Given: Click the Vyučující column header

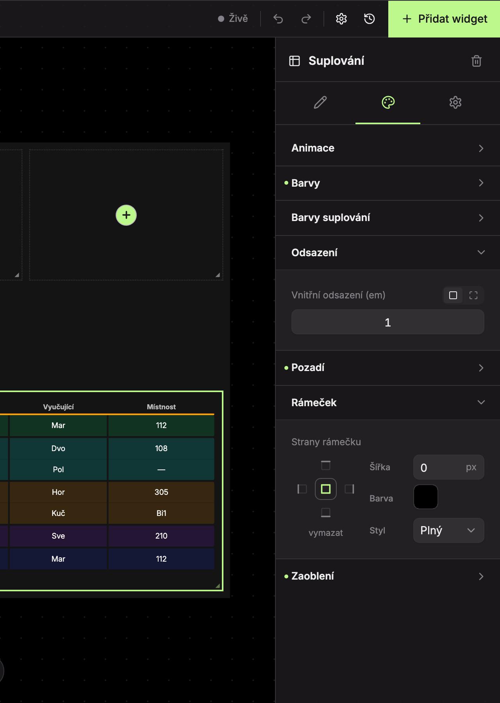Looking at the screenshot, I should click(x=58, y=407).
